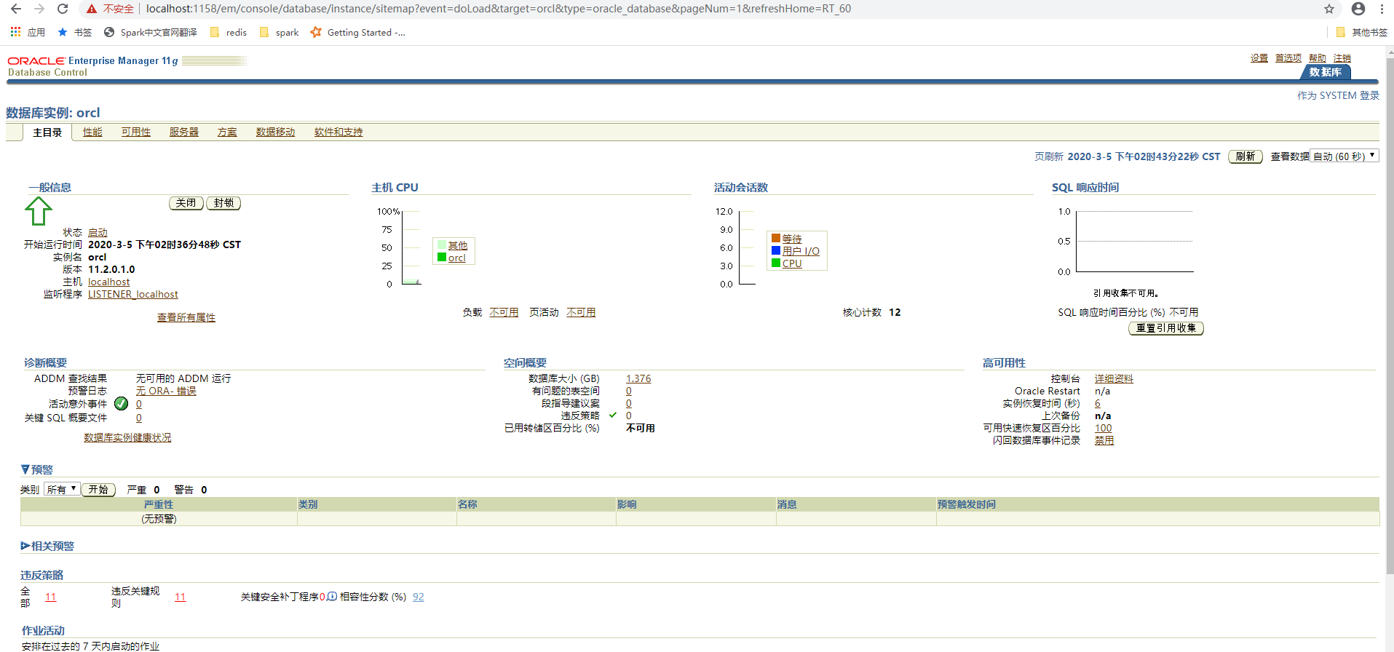The height and width of the screenshot is (652, 1394).
Task: Switch to the 服务器 tab
Action: click(184, 132)
